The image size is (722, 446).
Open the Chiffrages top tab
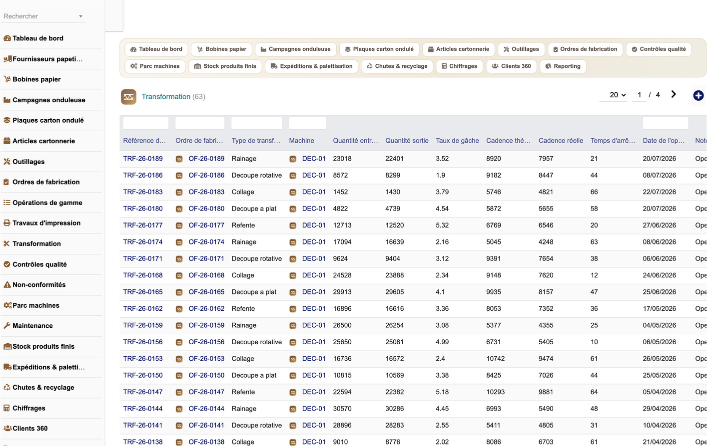[x=460, y=66]
